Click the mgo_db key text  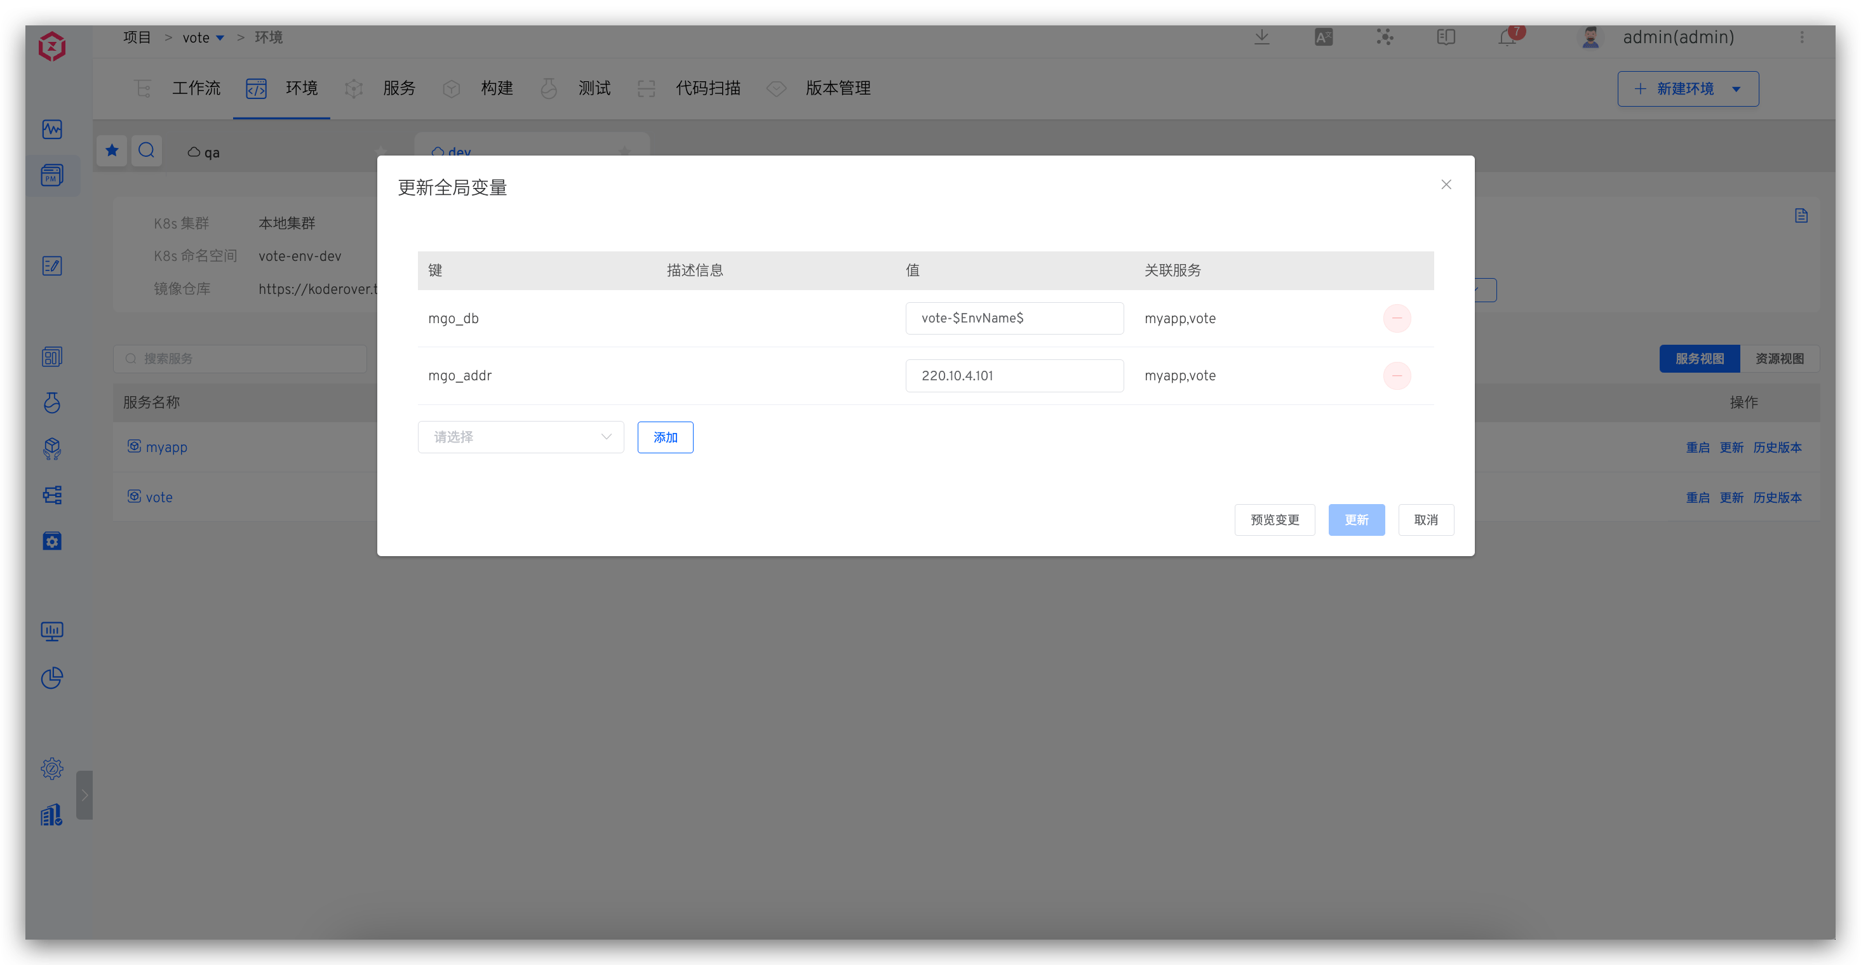point(453,319)
